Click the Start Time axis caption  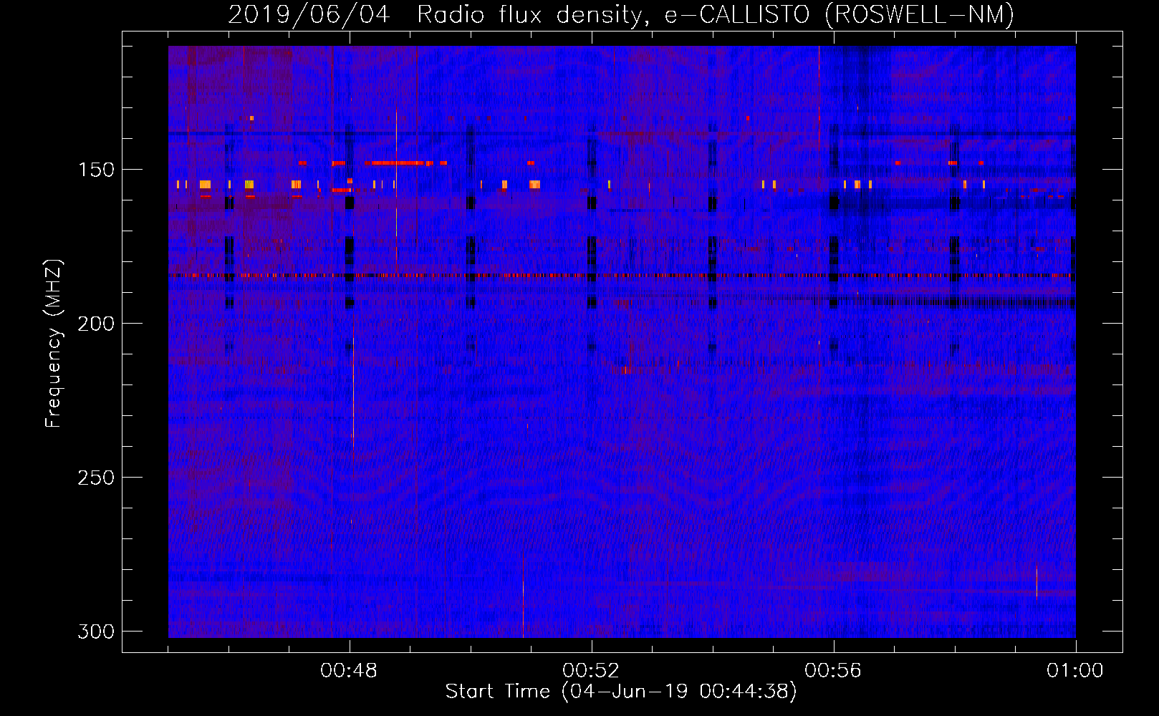[x=621, y=692]
